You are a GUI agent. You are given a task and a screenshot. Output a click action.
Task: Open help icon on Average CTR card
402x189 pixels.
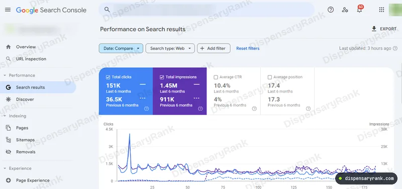pos(254,109)
